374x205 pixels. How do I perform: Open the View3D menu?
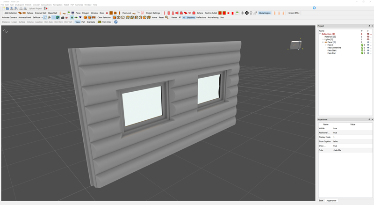36,5
